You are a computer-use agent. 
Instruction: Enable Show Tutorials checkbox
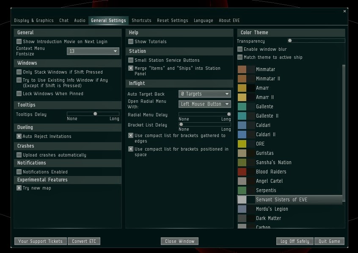pyautogui.click(x=131, y=41)
